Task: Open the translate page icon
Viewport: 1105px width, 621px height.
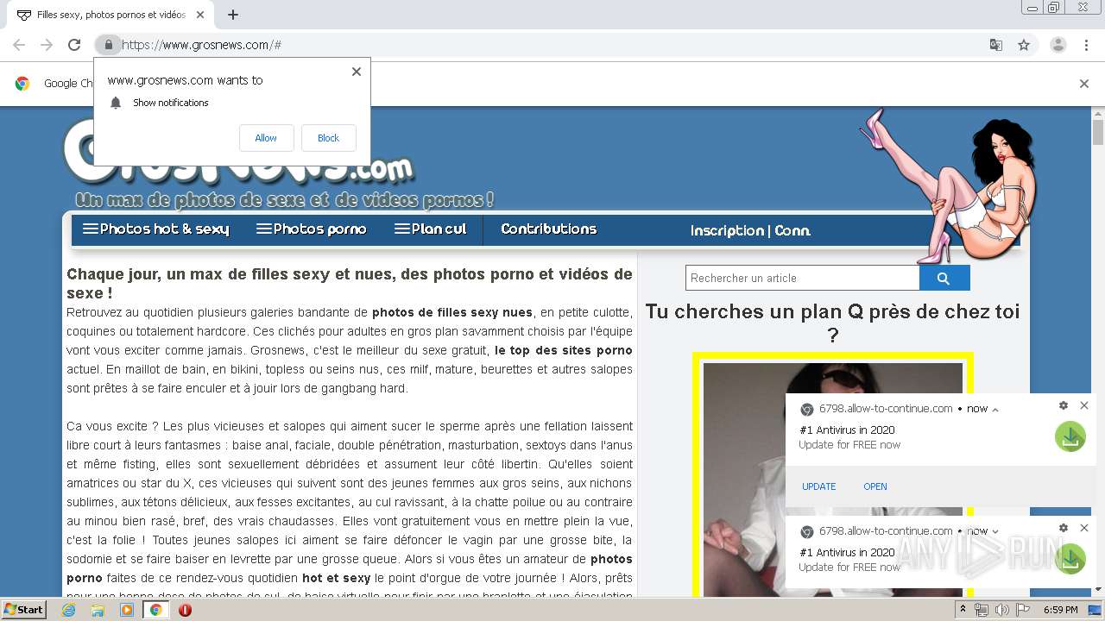Action: pyautogui.click(x=995, y=45)
